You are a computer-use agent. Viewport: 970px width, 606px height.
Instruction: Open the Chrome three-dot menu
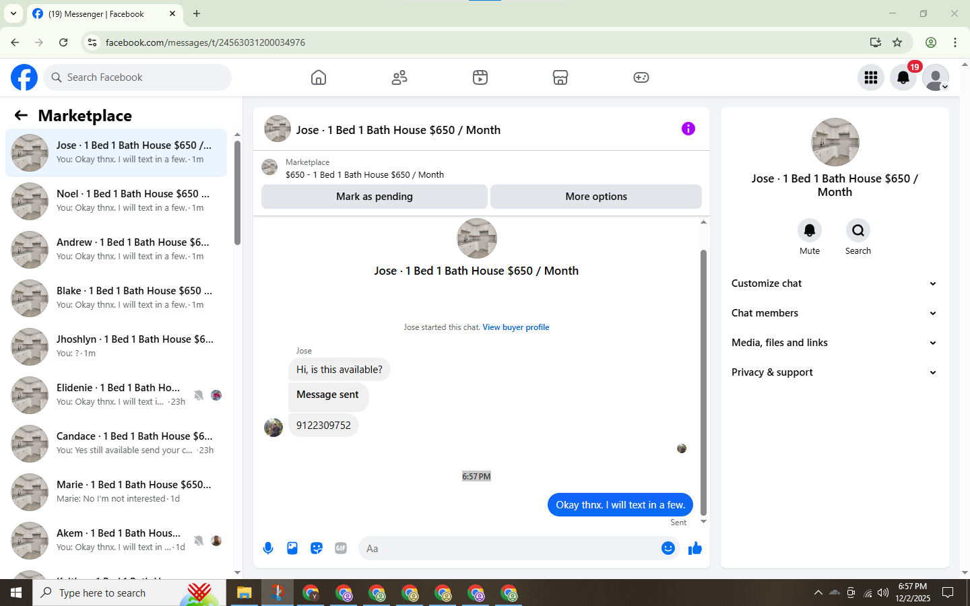[x=955, y=42]
